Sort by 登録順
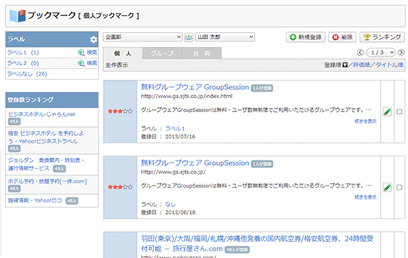Viewport: 408px width, 258px height. click(333, 64)
